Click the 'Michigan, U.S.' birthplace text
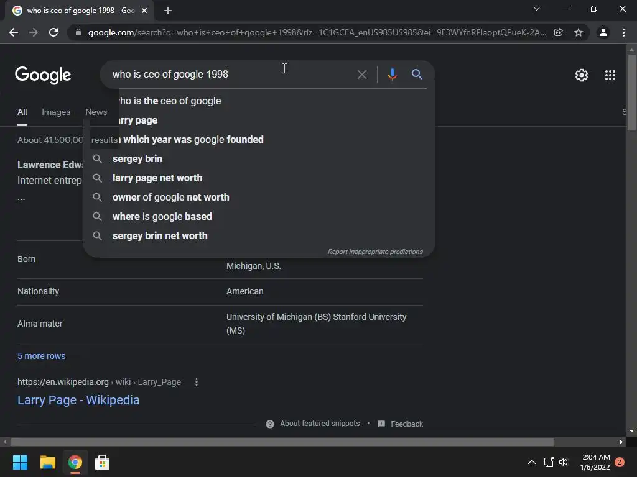The width and height of the screenshot is (637, 477). (x=254, y=266)
